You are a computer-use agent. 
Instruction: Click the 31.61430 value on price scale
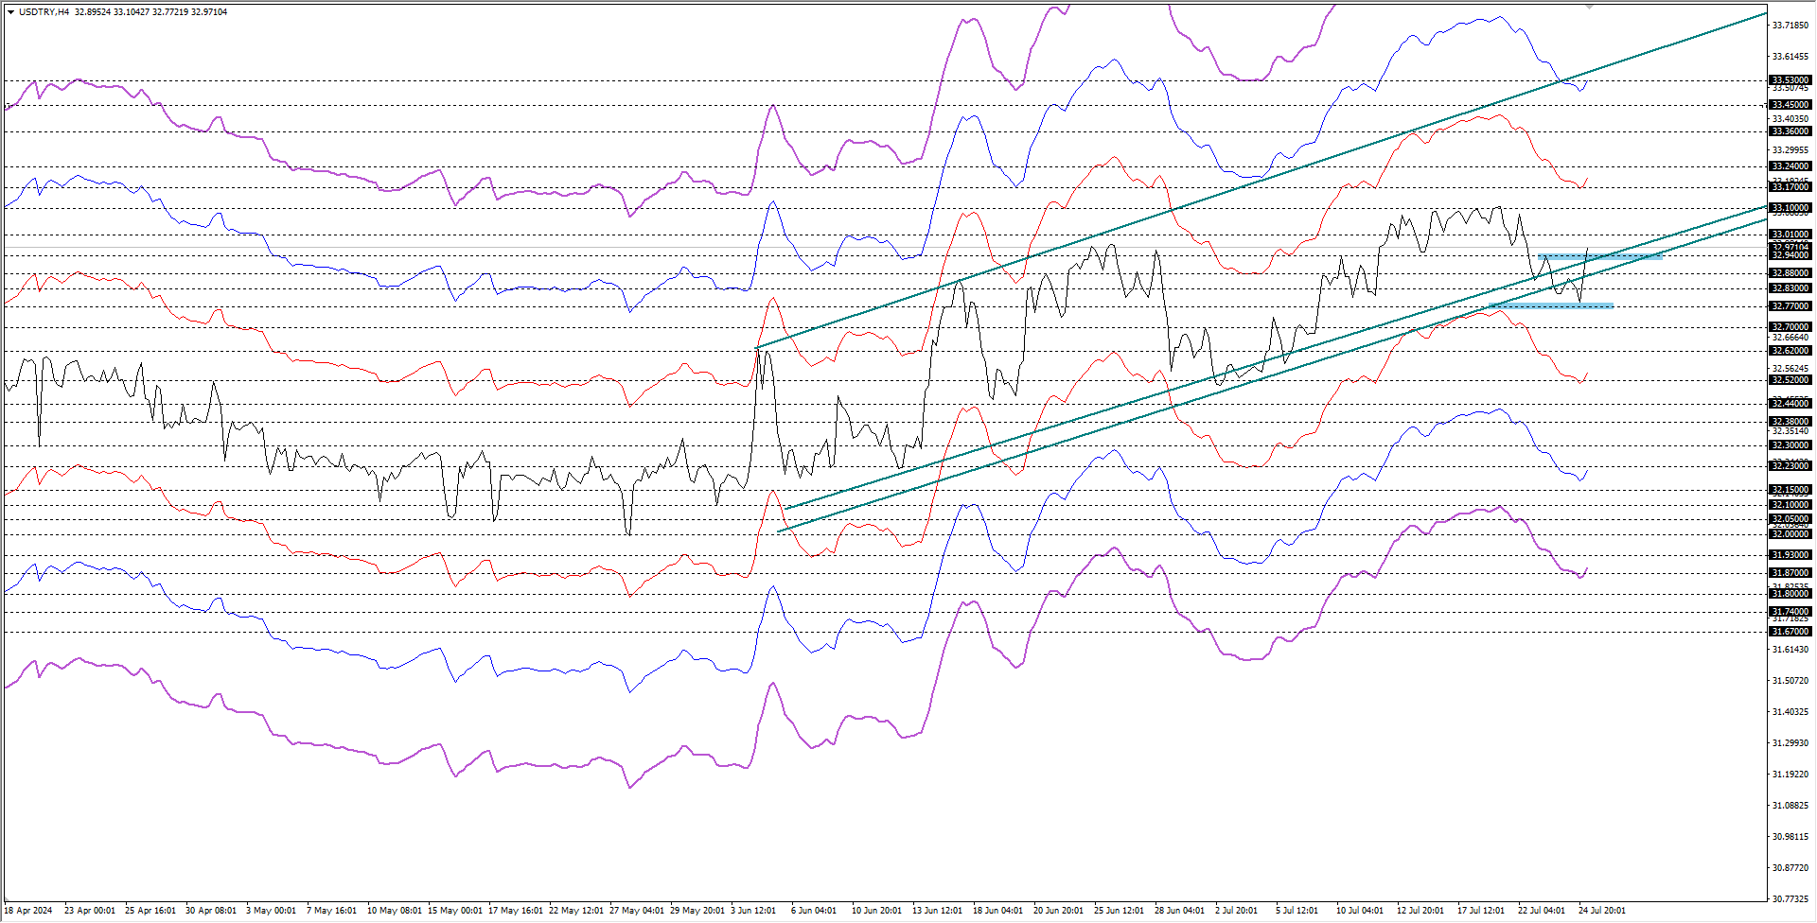(x=1791, y=650)
